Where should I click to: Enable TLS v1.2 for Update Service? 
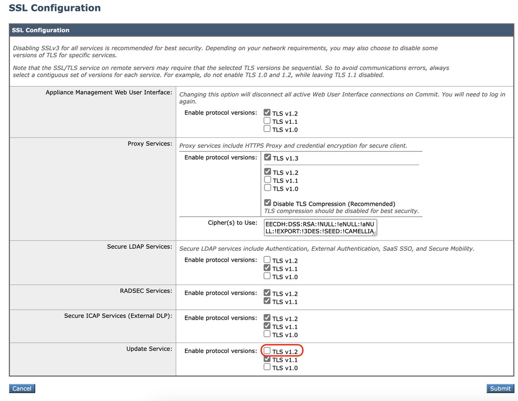267,351
